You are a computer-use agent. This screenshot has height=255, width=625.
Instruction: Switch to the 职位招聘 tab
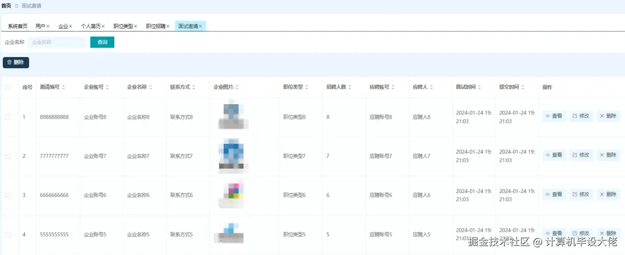155,26
